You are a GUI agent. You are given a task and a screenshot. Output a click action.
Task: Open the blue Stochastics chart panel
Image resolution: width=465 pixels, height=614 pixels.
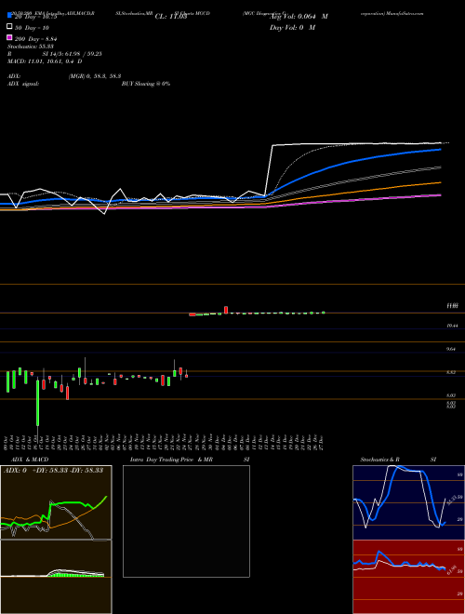pyautogui.click(x=408, y=502)
